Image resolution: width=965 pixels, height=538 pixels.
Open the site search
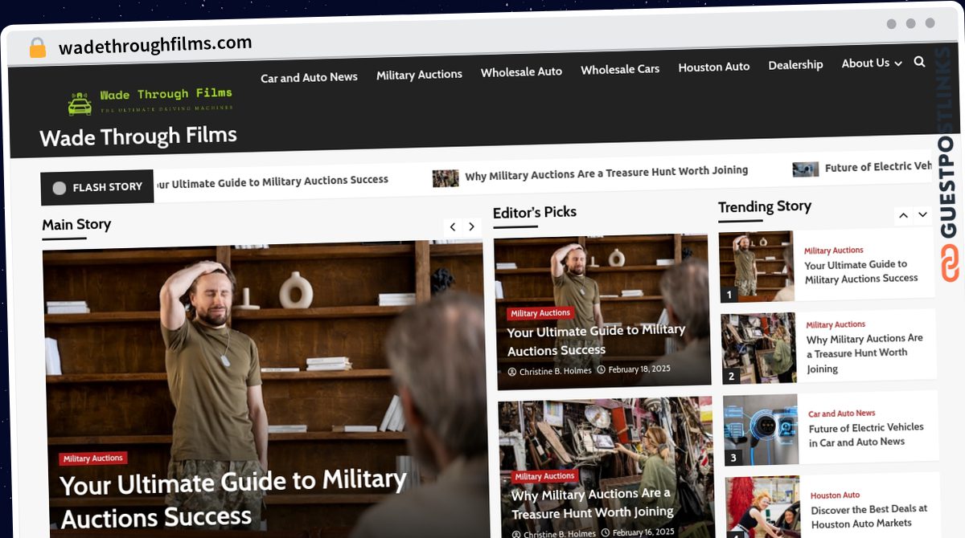[x=919, y=61]
